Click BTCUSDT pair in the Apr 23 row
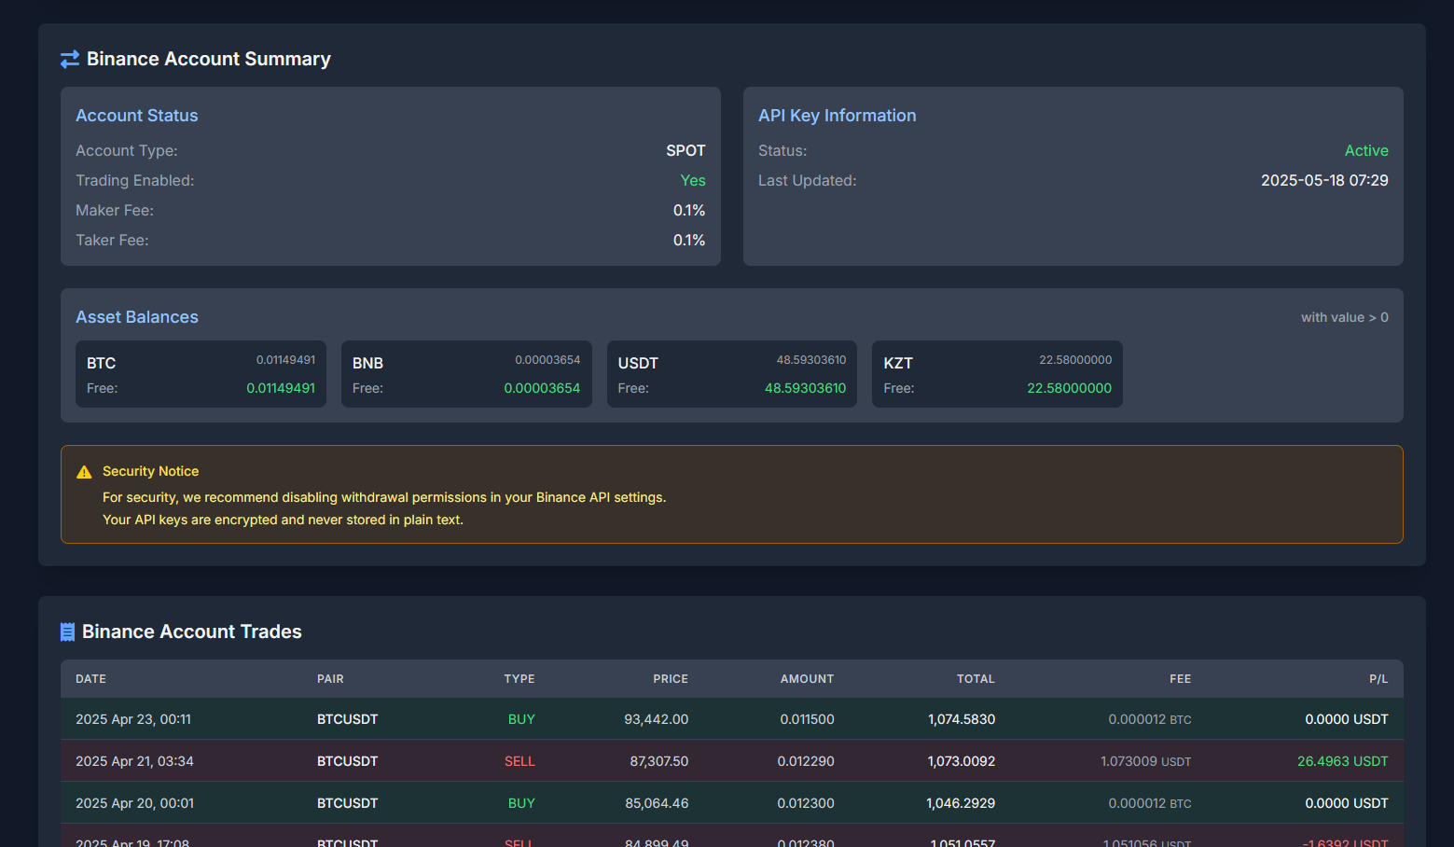This screenshot has height=847, width=1454. click(x=347, y=719)
